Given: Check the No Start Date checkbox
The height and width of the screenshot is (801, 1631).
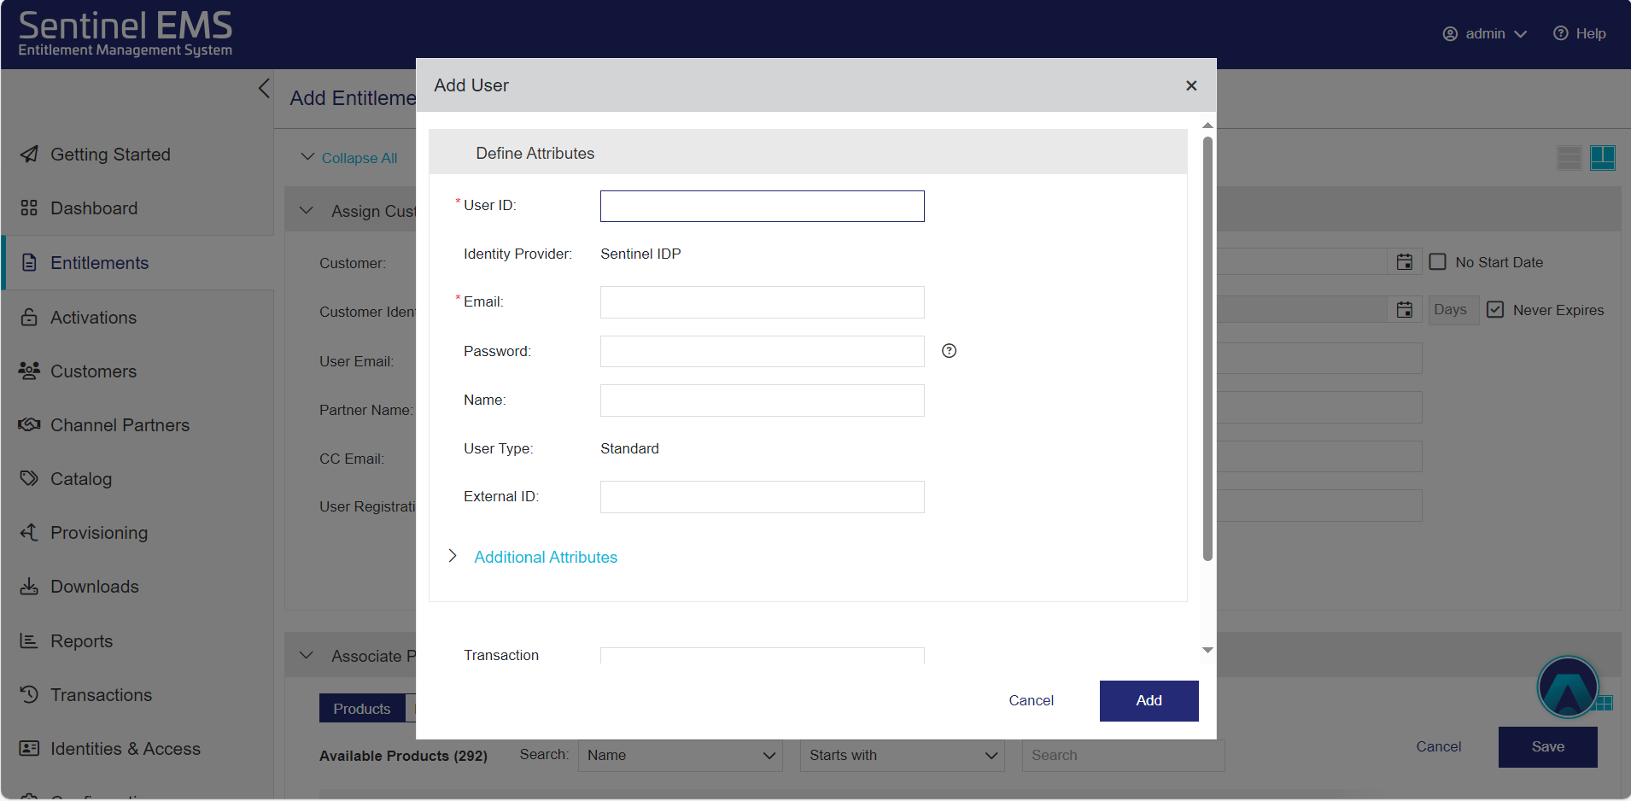Looking at the screenshot, I should [1437, 261].
